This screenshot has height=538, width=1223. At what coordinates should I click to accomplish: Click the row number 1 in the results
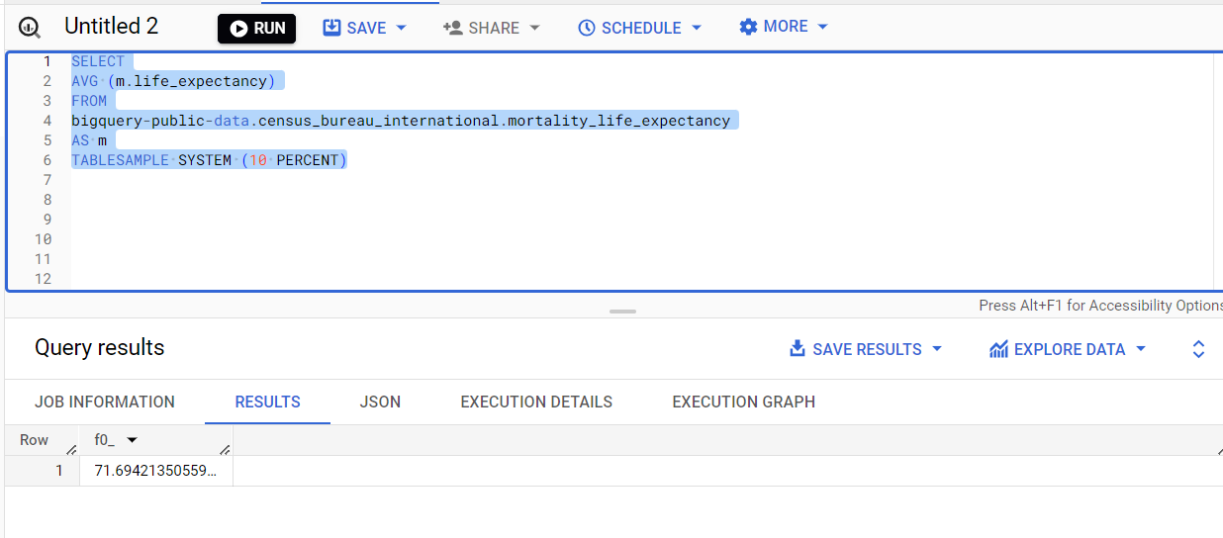pos(59,471)
